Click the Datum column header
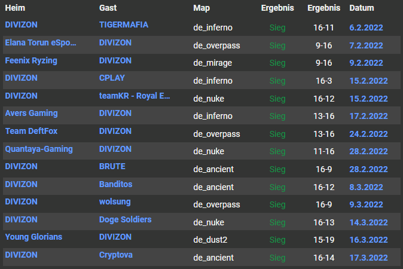The width and height of the screenshot is (403, 269). pos(362,8)
